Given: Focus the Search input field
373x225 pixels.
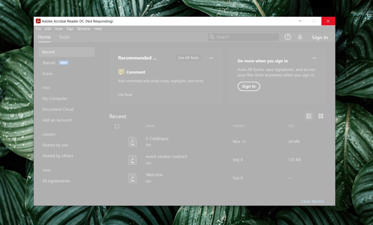Looking at the screenshot, I should (x=243, y=37).
